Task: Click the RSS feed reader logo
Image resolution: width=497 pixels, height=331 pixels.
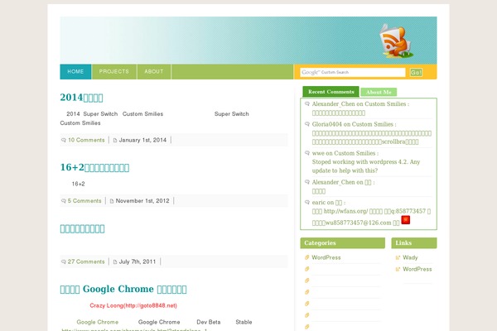Action: (x=396, y=41)
